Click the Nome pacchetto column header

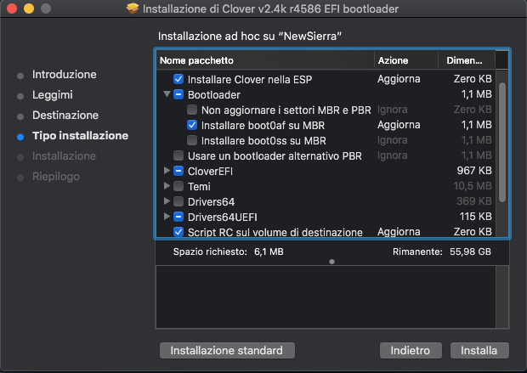click(265, 60)
